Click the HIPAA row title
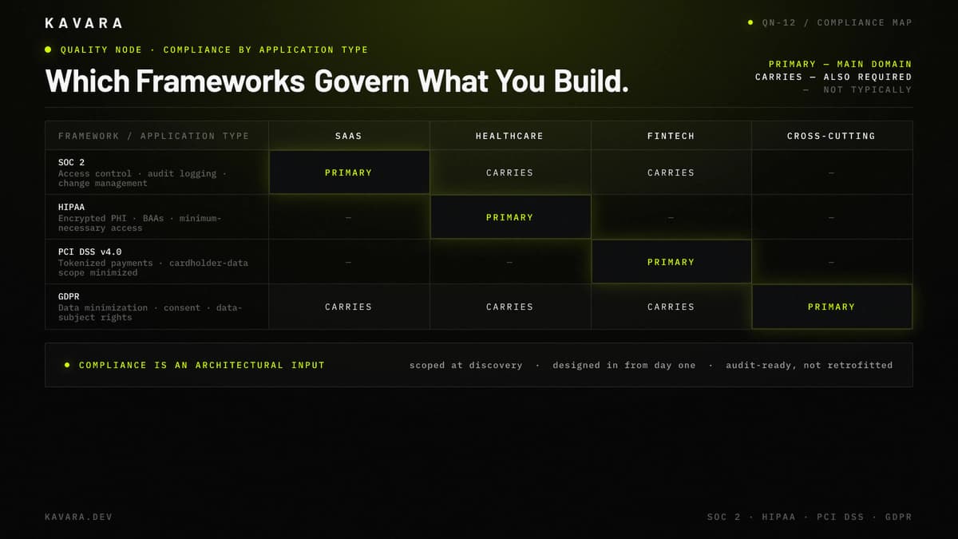The width and height of the screenshot is (958, 539). tap(72, 207)
